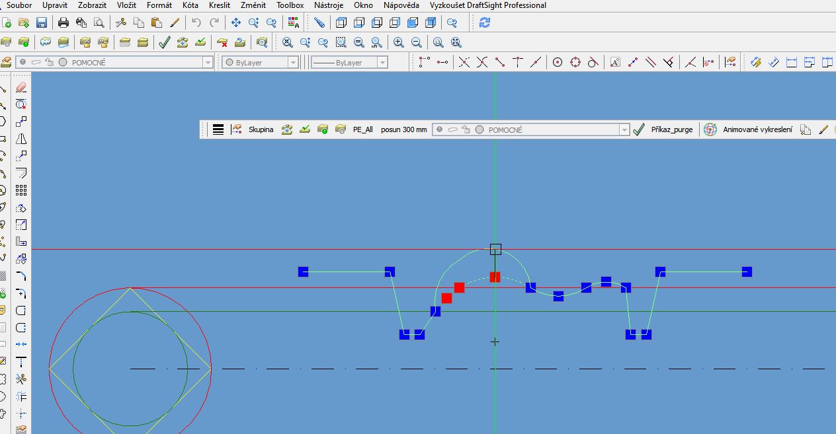The height and width of the screenshot is (434, 836).
Task: Click the Save drawing icon
Action: pos(42,22)
